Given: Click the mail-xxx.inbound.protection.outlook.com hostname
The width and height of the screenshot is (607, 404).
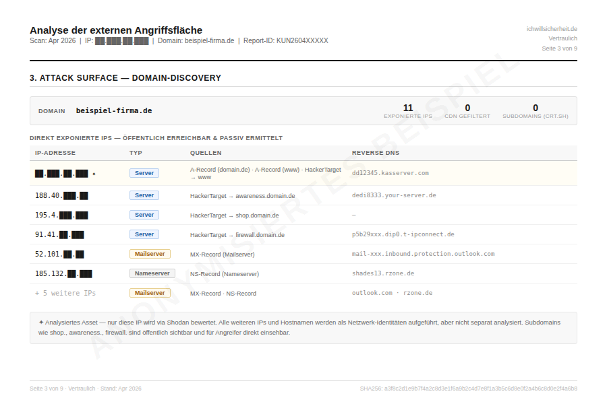Looking at the screenshot, I should 423,254.
